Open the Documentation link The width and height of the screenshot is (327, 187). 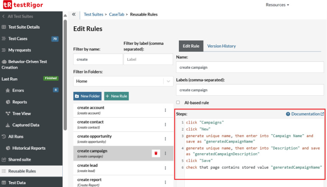[x=305, y=114]
